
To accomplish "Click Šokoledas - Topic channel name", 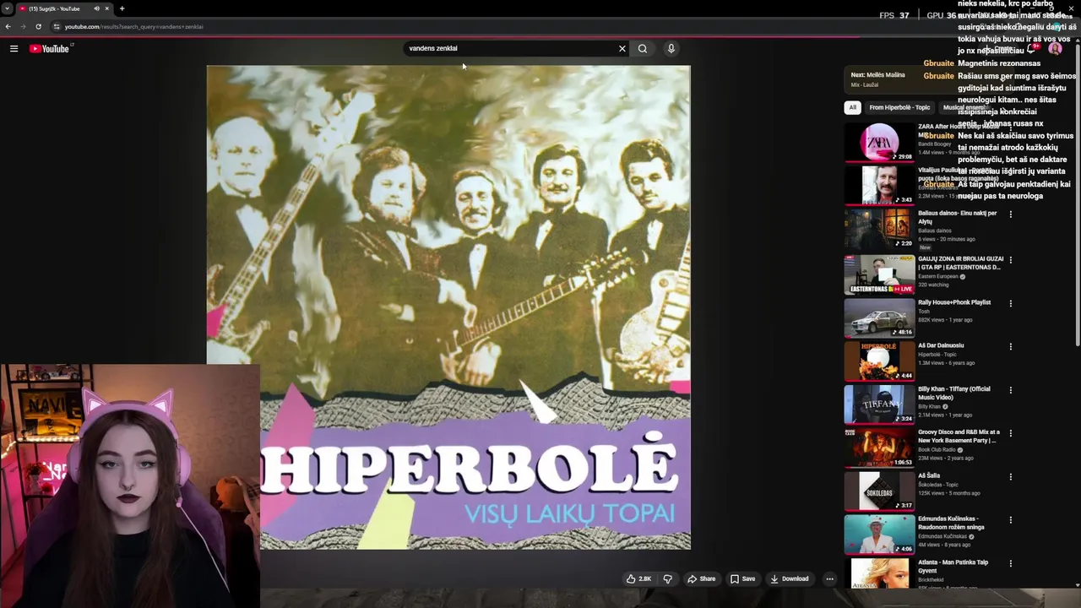I will point(937,485).
